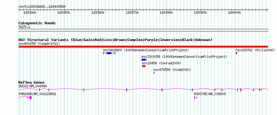Open the esv26456 (Conrad2009) label

point(162,63)
